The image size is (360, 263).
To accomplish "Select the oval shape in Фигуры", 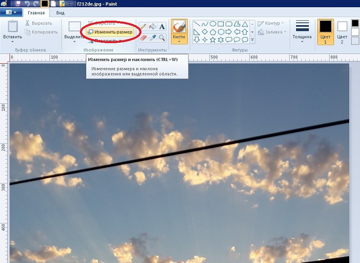I will (213, 24).
